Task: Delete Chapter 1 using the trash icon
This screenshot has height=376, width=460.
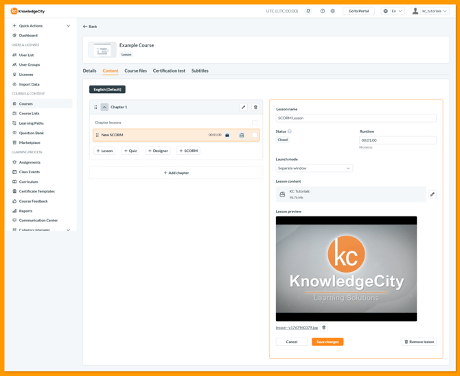Action: click(255, 107)
